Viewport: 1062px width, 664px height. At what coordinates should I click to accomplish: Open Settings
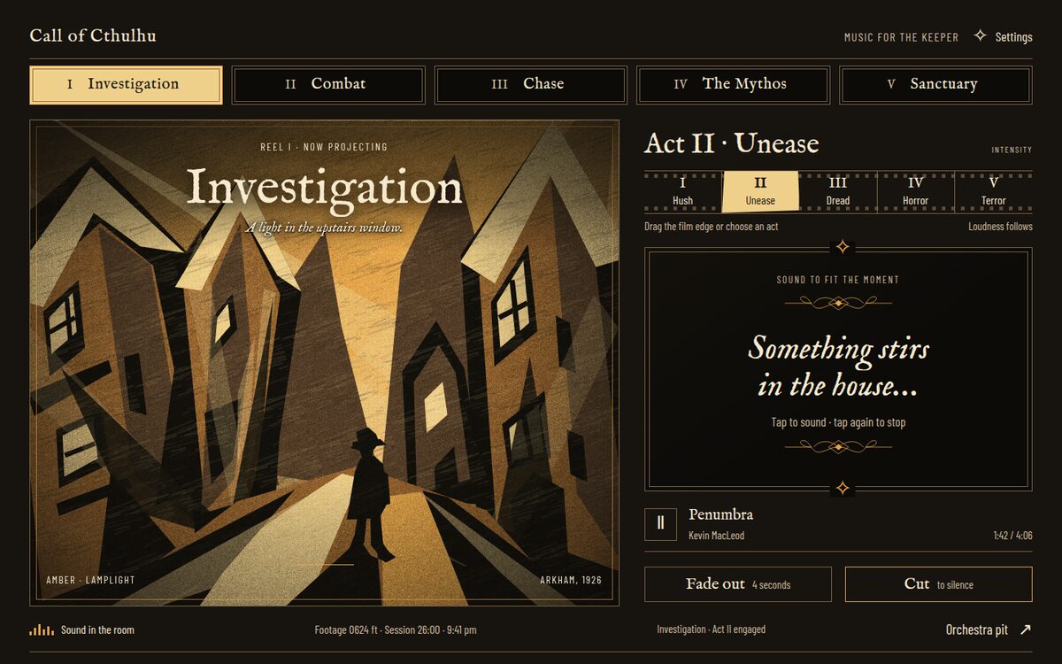1004,36
